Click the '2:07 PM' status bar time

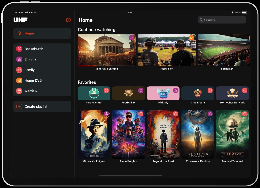(18, 12)
